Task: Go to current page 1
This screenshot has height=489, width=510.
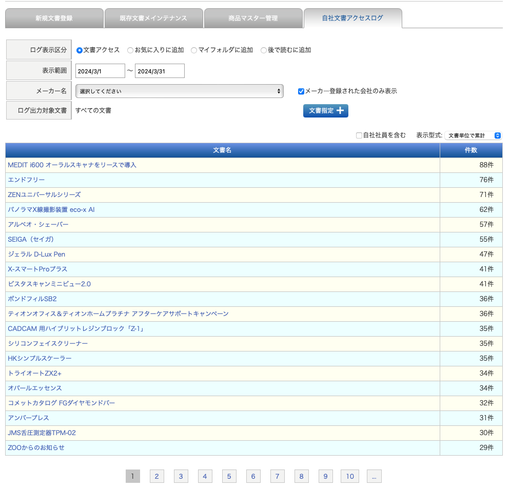Action: 133,476
